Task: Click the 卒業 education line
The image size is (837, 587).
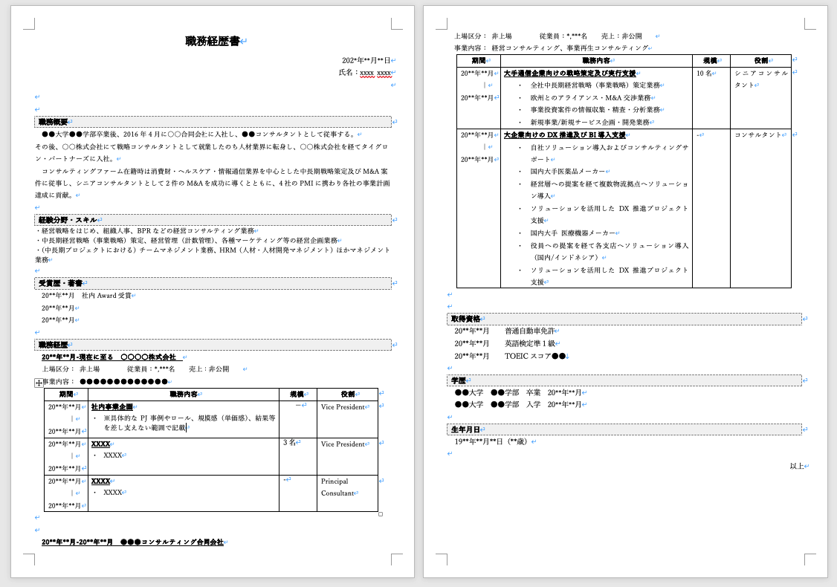Action: (518, 393)
